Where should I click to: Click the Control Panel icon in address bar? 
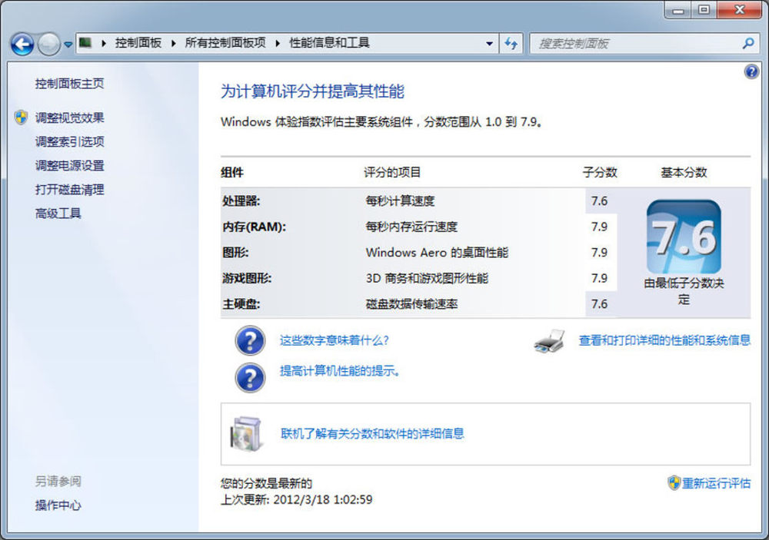click(85, 43)
